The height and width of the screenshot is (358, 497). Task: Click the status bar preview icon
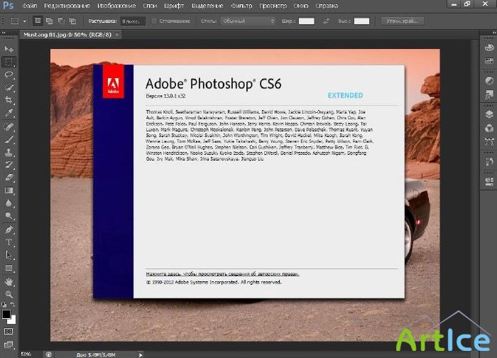tap(48, 354)
